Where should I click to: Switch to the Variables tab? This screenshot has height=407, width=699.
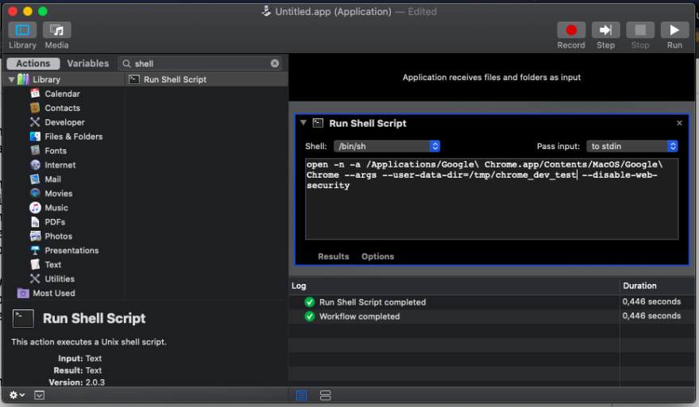(x=88, y=63)
